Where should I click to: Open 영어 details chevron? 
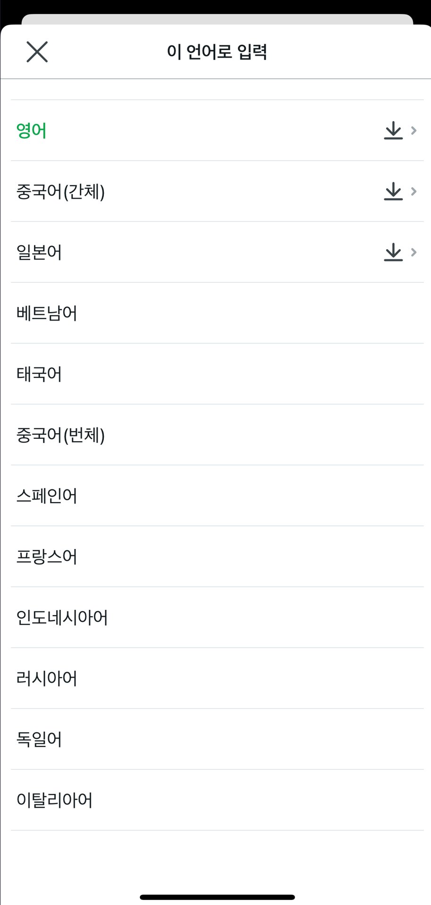(x=414, y=131)
